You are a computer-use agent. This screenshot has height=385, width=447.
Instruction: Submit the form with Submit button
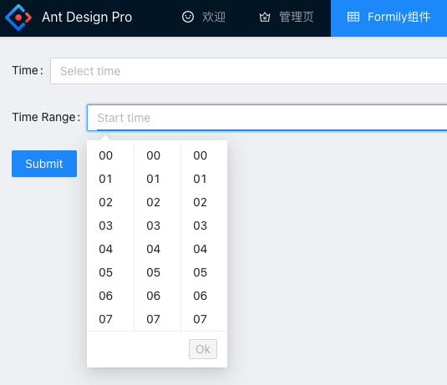pyautogui.click(x=44, y=164)
